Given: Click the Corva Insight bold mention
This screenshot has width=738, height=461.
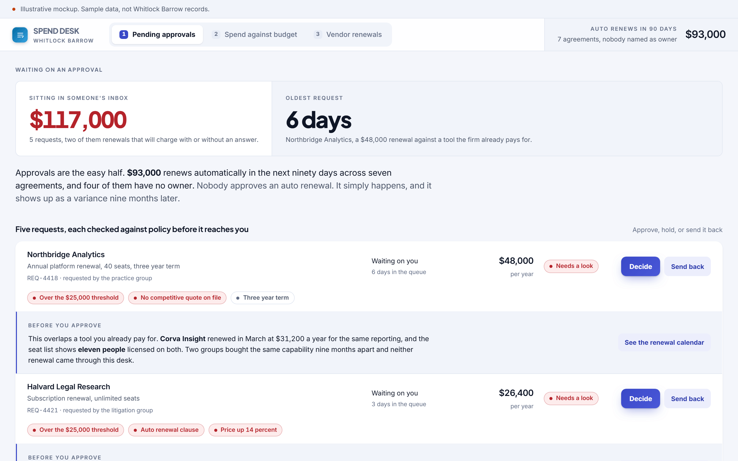Looking at the screenshot, I should coord(183,339).
